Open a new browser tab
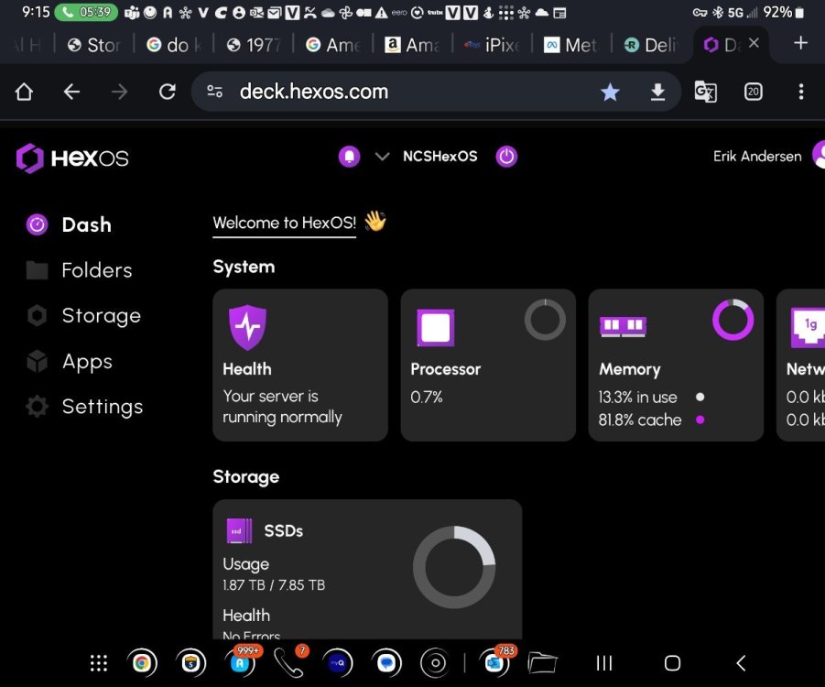Viewport: 825px width, 687px height. pos(800,44)
